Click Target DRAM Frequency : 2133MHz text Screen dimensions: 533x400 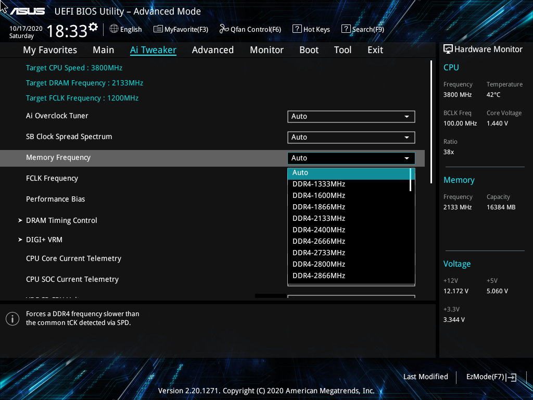84,83
